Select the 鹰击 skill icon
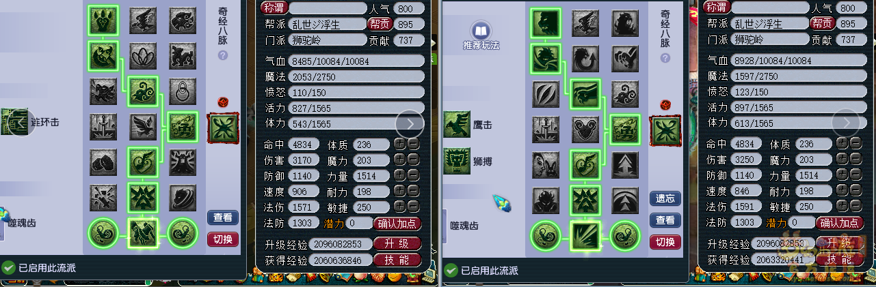The height and width of the screenshot is (287, 876). tap(456, 125)
